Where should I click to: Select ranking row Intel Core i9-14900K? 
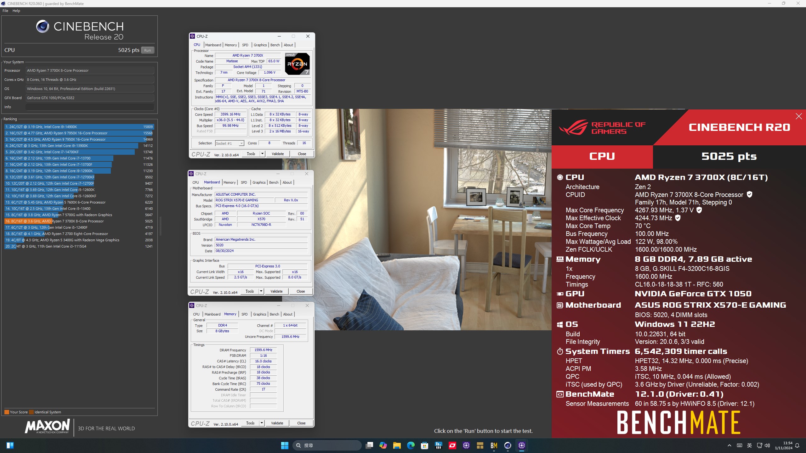point(79,127)
